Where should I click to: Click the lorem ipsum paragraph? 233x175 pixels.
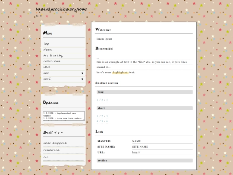point(104,39)
